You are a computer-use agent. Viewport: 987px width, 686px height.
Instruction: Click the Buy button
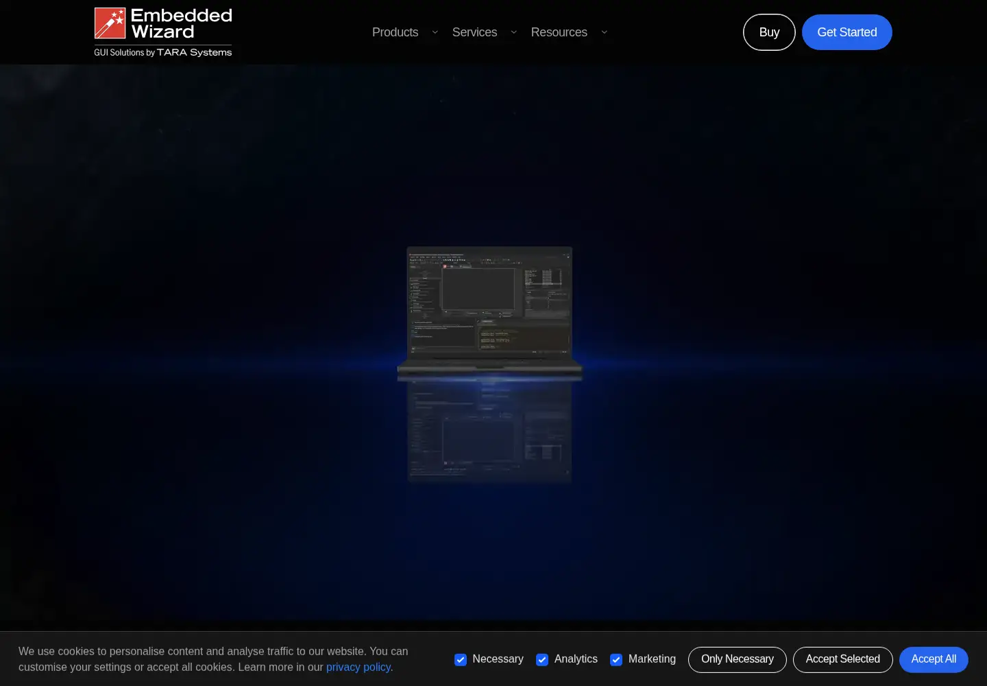click(769, 32)
